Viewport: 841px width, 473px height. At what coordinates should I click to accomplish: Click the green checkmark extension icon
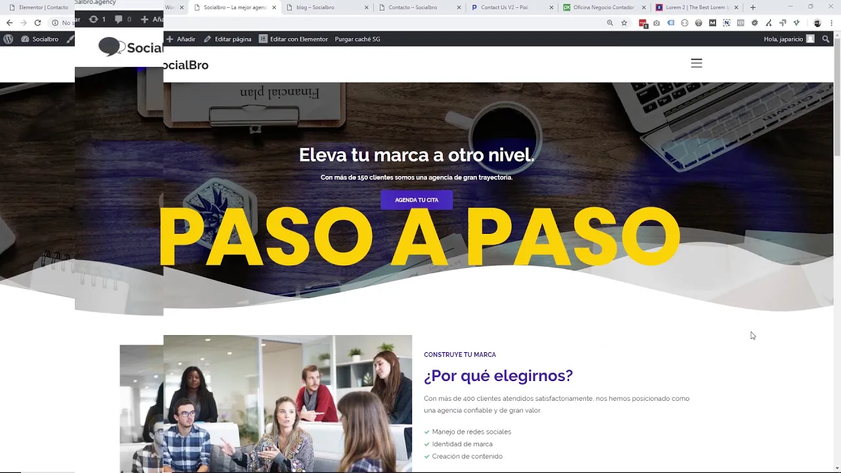(x=796, y=23)
